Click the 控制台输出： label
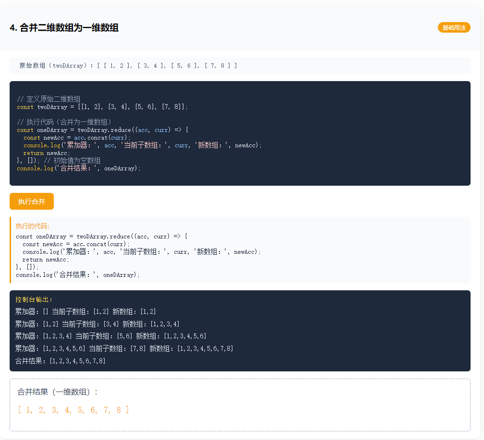 click(34, 299)
